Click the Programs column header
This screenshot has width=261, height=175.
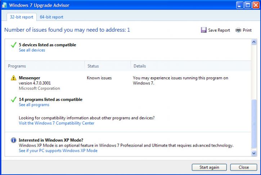[x=45, y=66]
